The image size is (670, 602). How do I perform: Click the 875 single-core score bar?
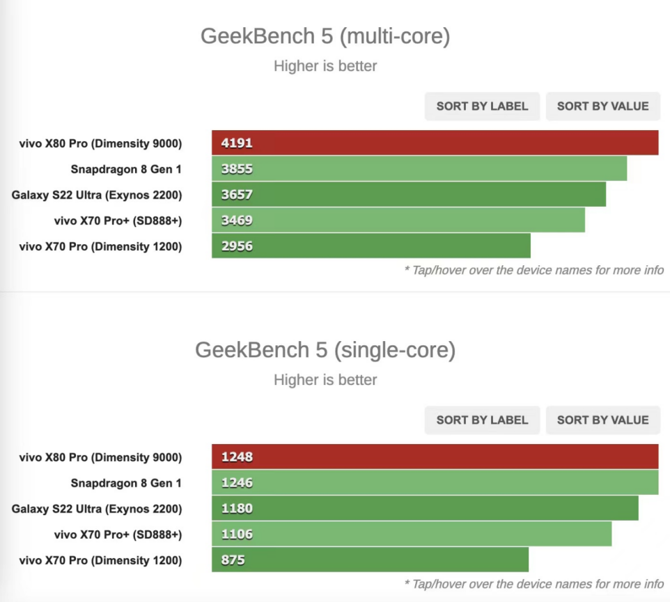pyautogui.click(x=370, y=560)
